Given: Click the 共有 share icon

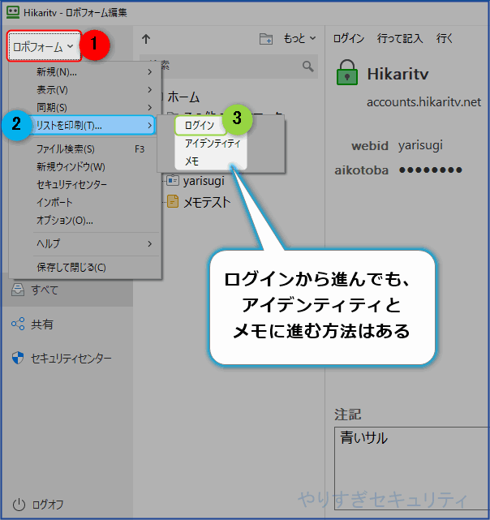Looking at the screenshot, I should [18, 324].
